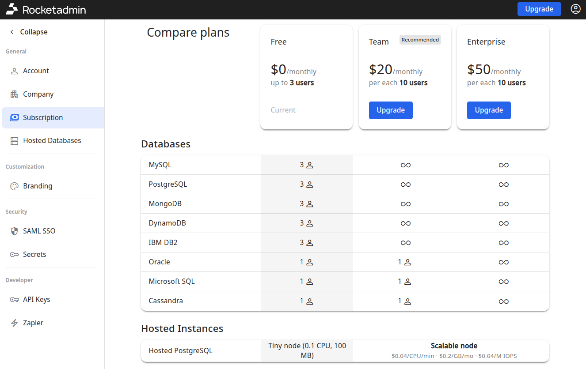The width and height of the screenshot is (586, 369).
Task: Click the SAML SSO shield icon
Action: [15, 231]
